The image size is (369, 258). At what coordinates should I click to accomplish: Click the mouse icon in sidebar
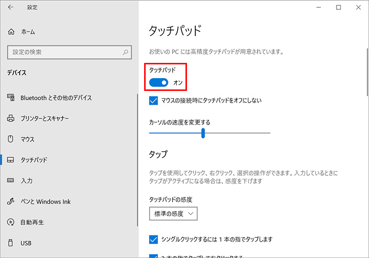click(x=11, y=139)
